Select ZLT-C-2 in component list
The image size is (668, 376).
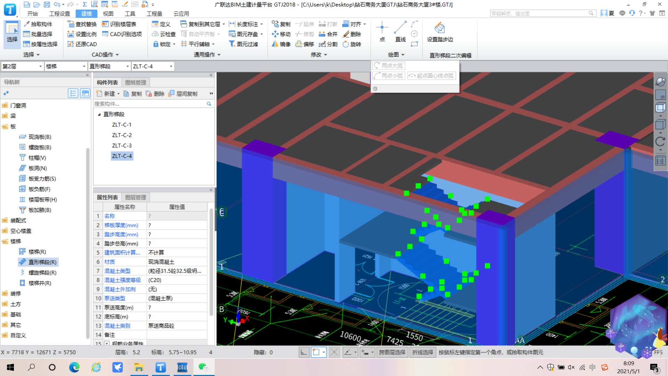click(122, 135)
